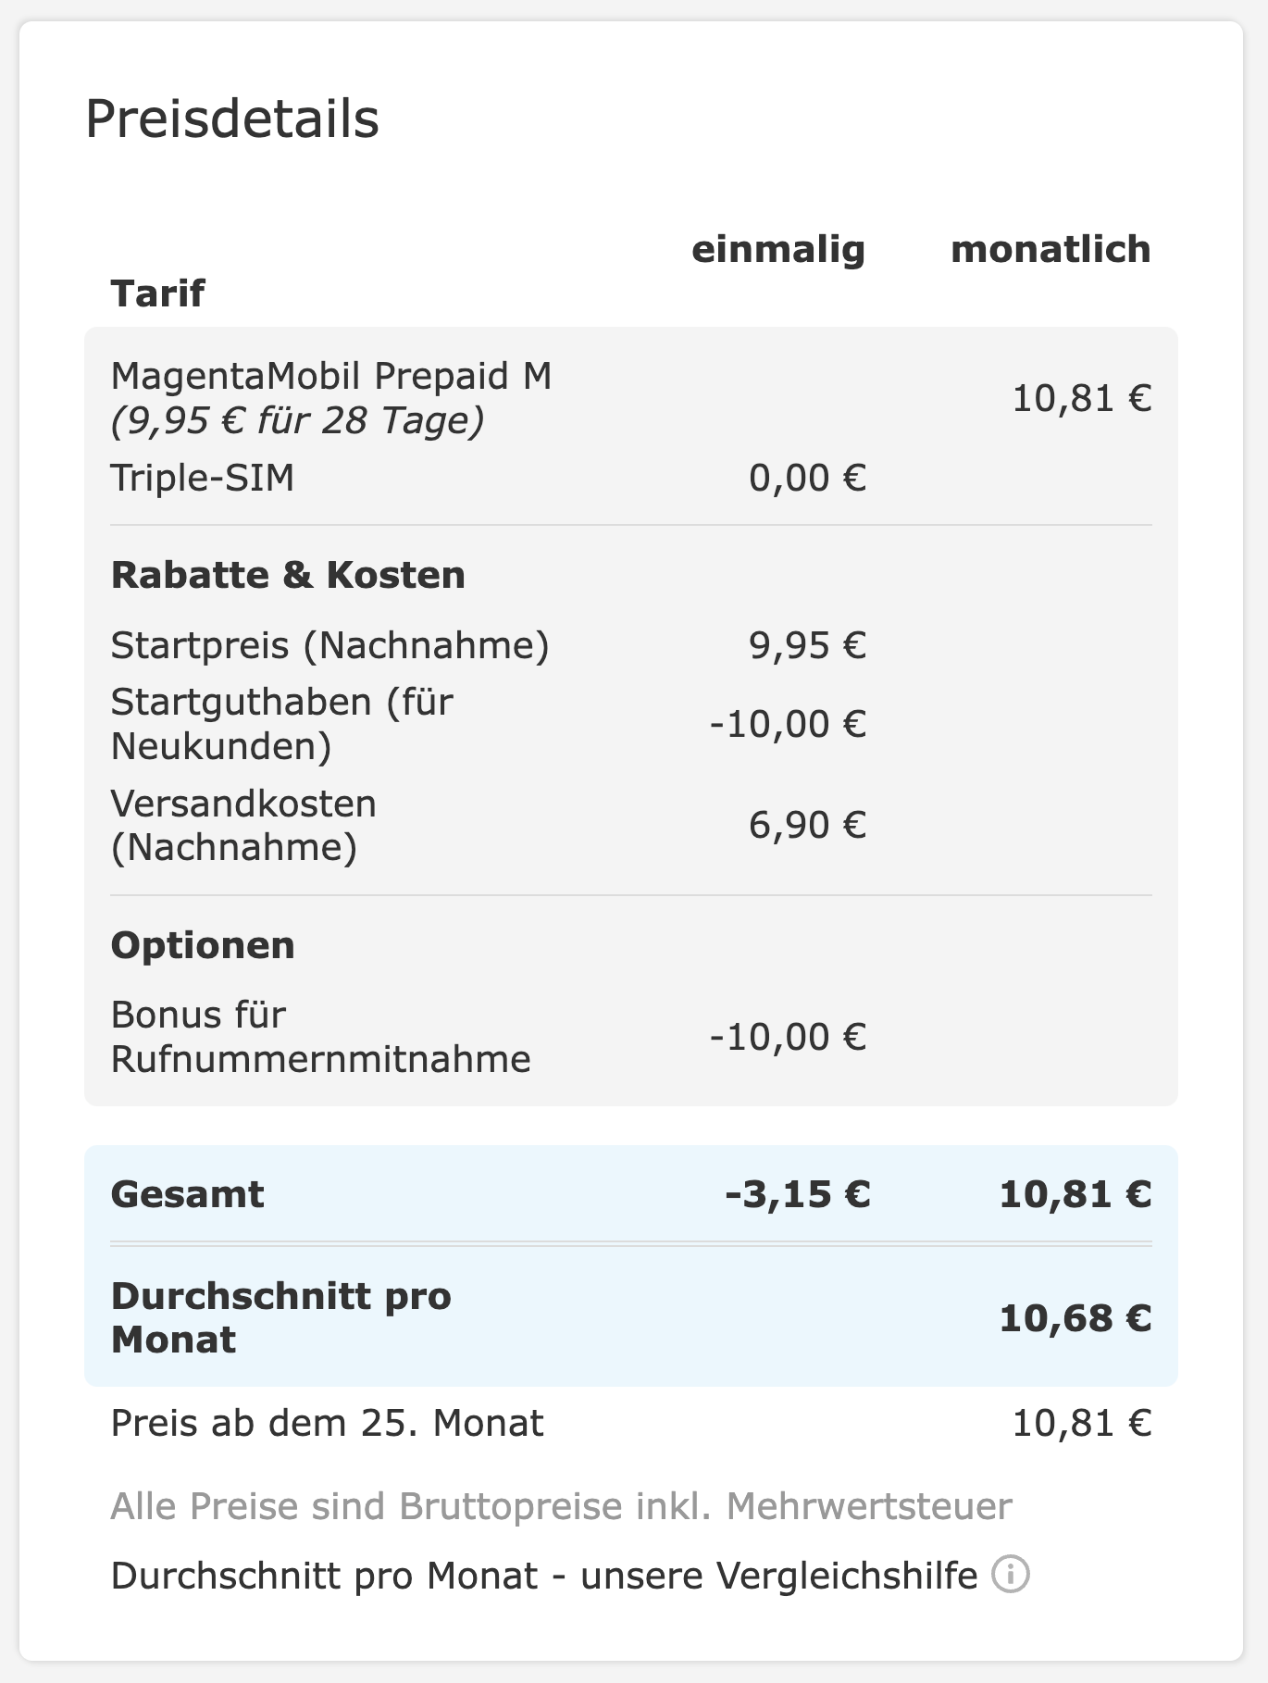
Task: Click the einmalig column header
Action: tap(778, 249)
